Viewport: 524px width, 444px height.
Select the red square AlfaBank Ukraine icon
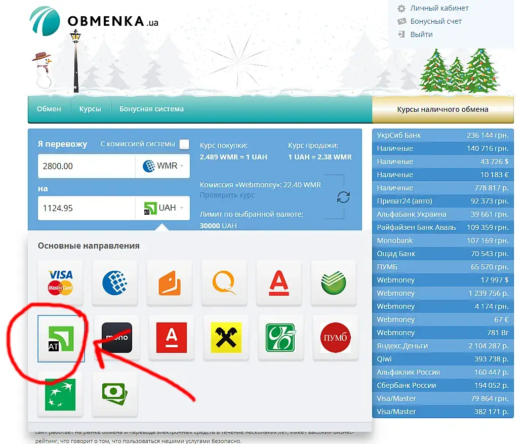pyautogui.click(x=172, y=338)
